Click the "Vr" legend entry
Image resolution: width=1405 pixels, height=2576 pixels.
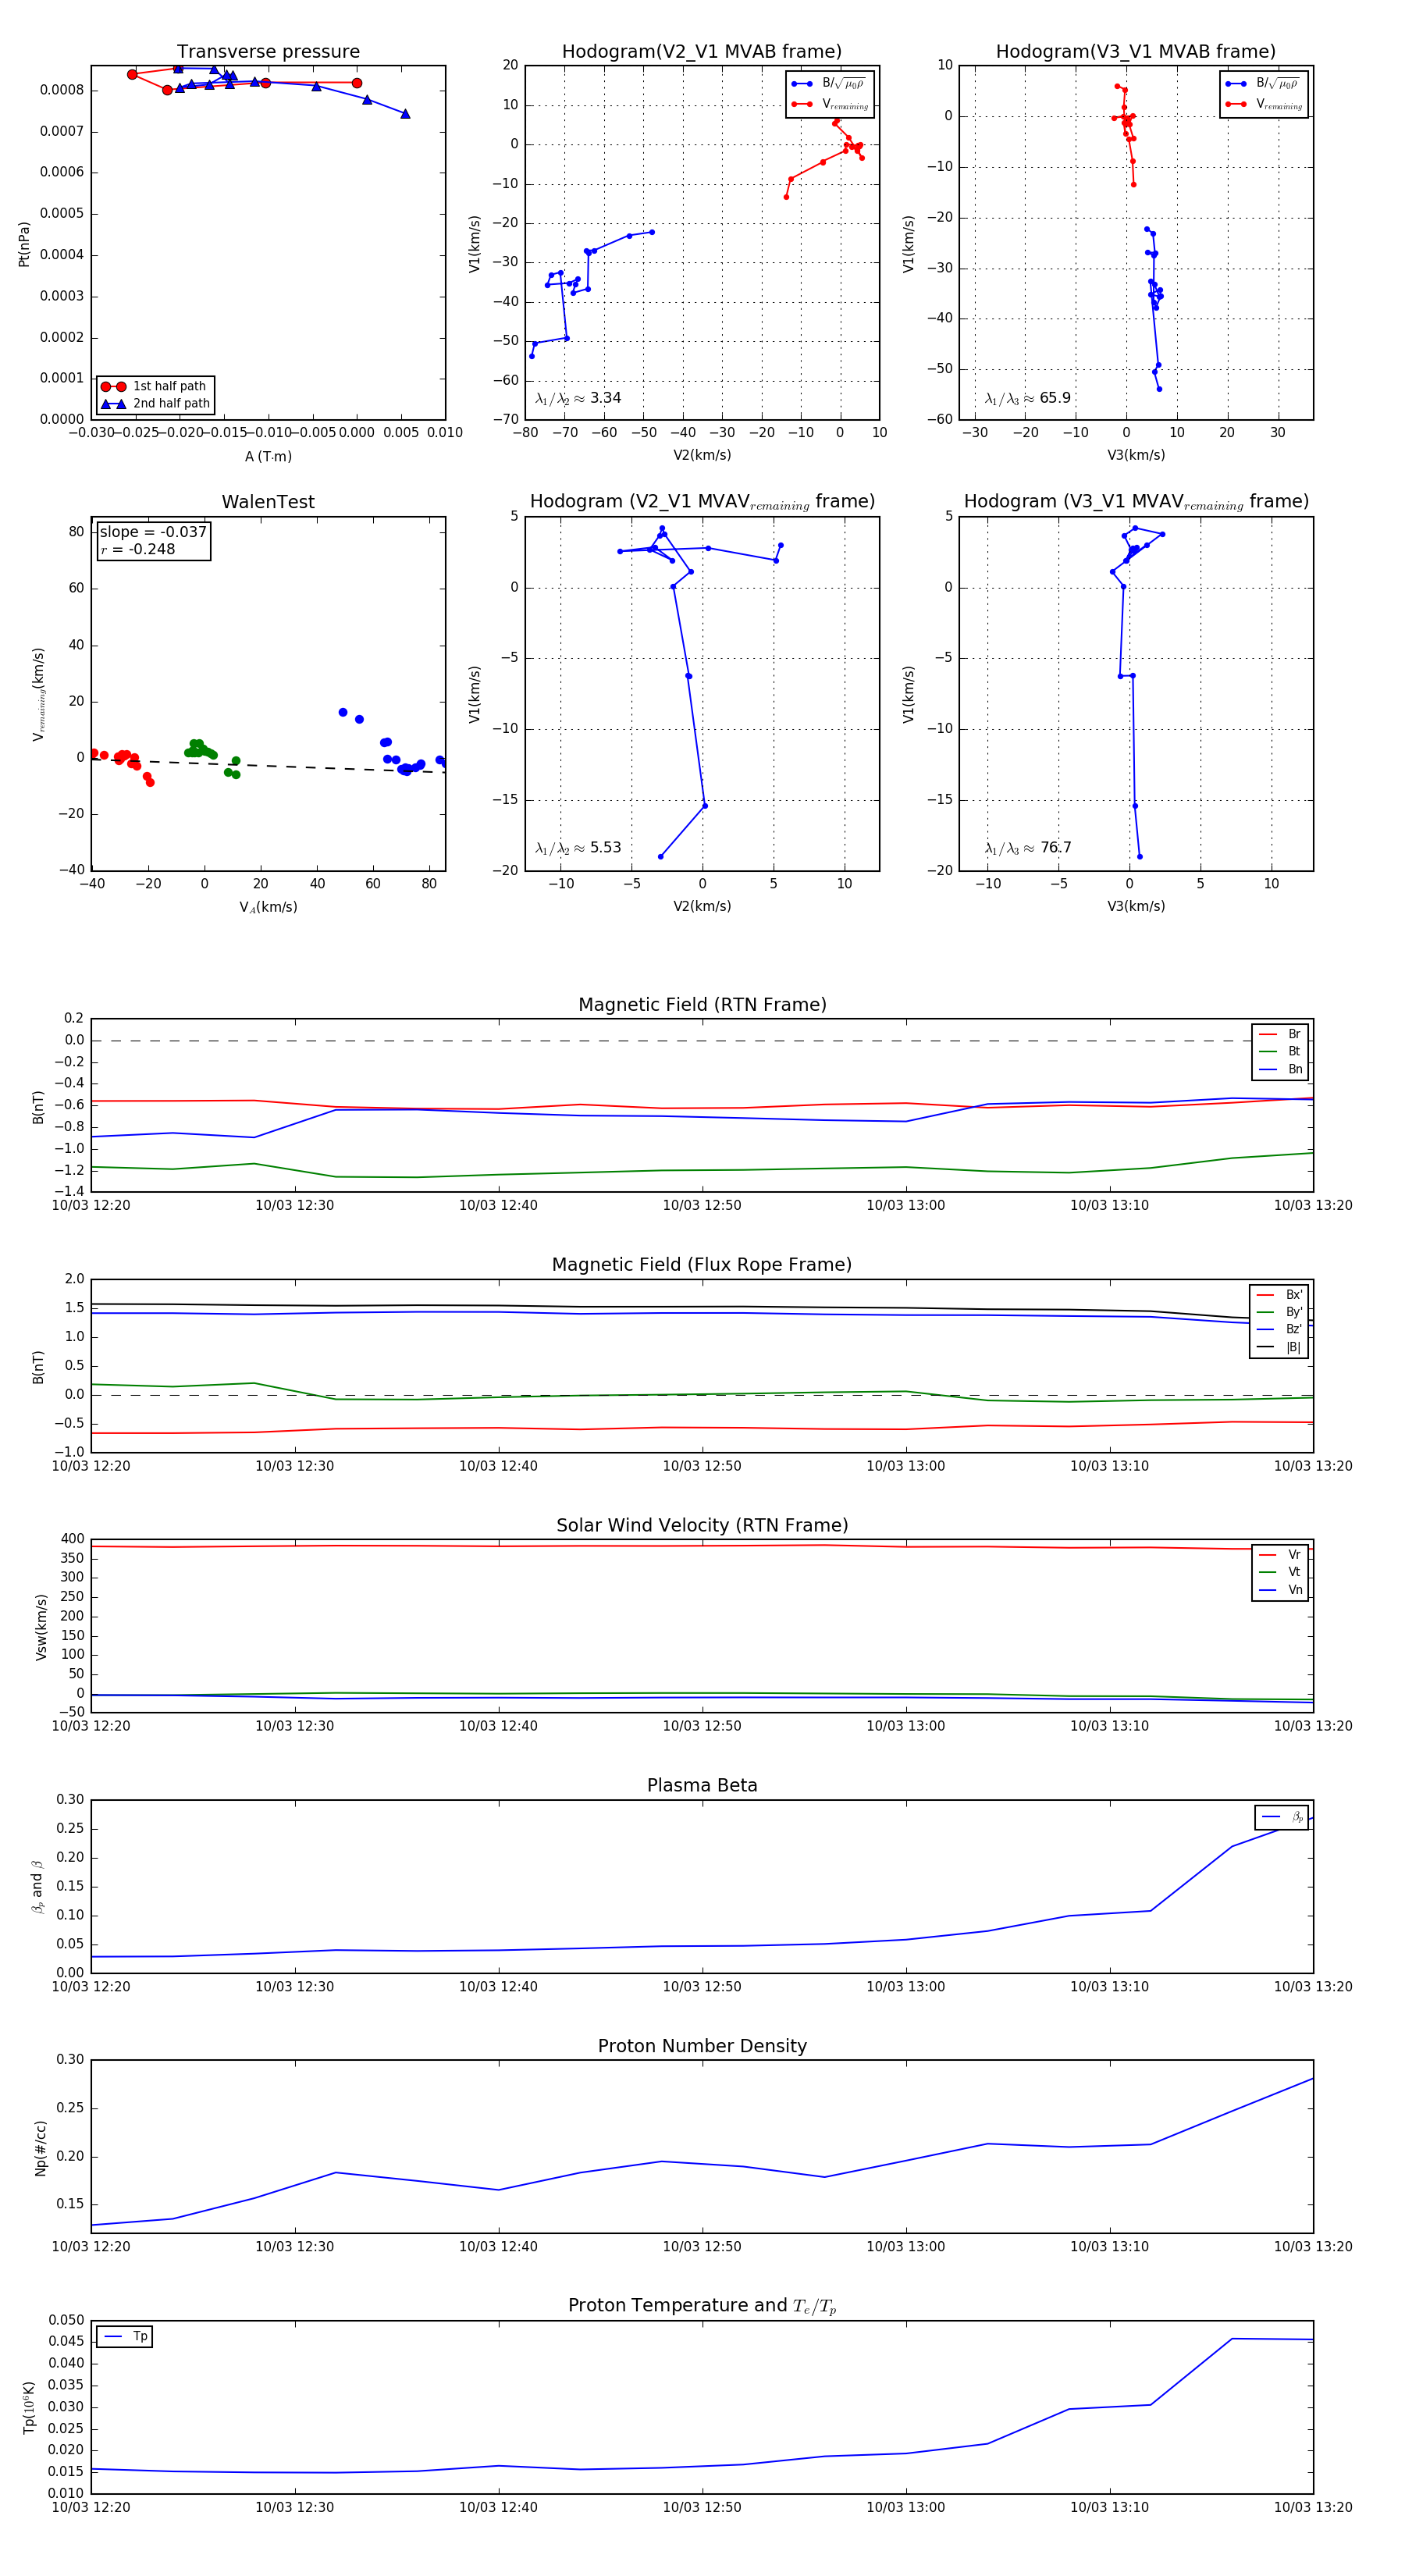[1280, 1554]
